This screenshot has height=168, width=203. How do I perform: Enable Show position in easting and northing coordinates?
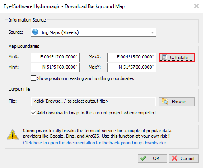[x=33, y=78]
